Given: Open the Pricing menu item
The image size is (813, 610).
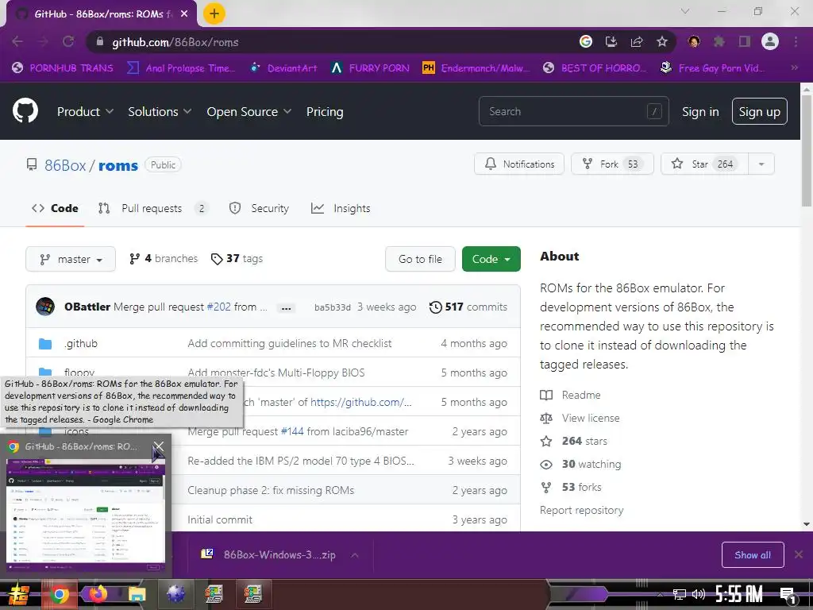Looking at the screenshot, I should tap(325, 111).
